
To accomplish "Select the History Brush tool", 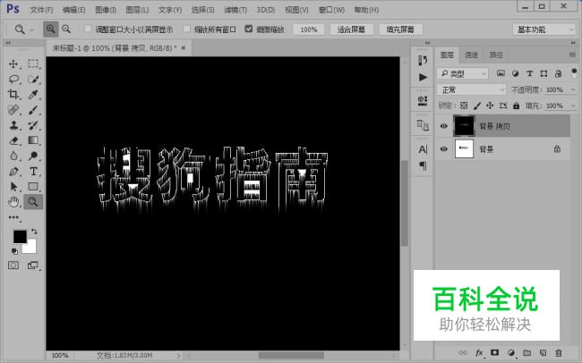I will click(33, 125).
